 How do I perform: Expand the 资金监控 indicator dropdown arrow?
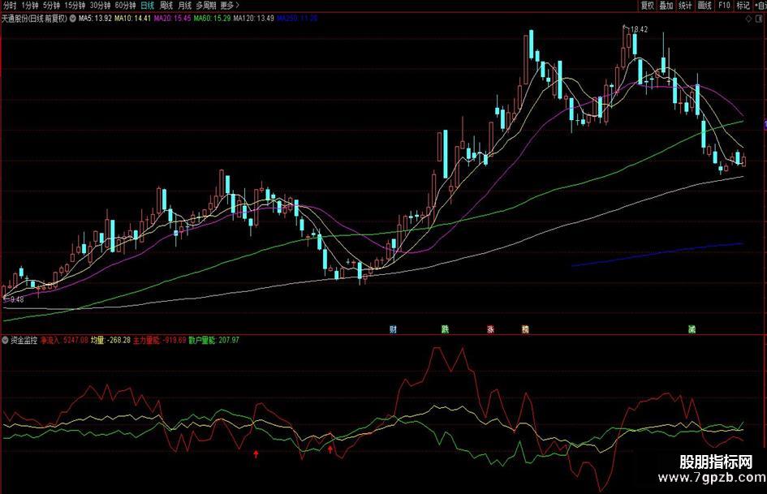click(6, 340)
